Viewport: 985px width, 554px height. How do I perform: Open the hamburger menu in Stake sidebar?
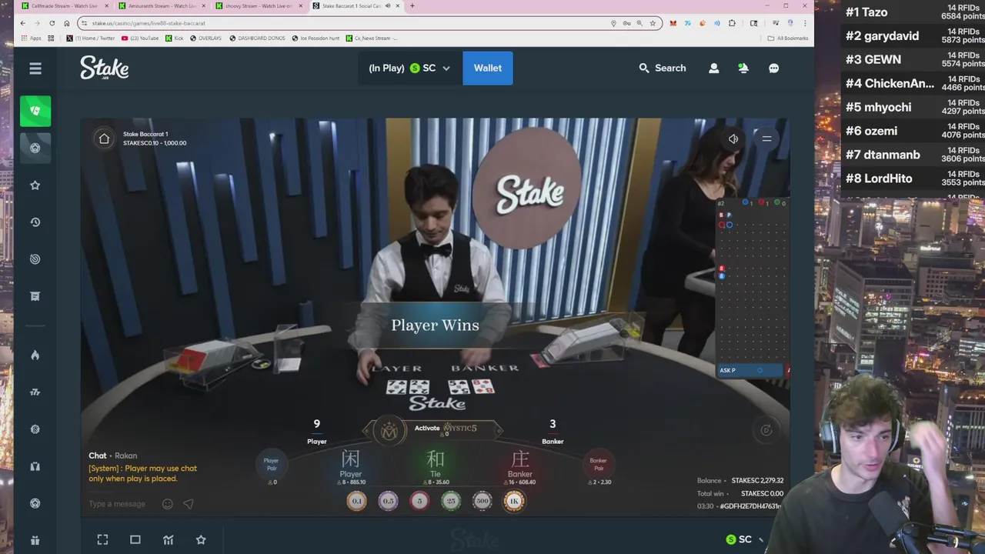tap(35, 68)
